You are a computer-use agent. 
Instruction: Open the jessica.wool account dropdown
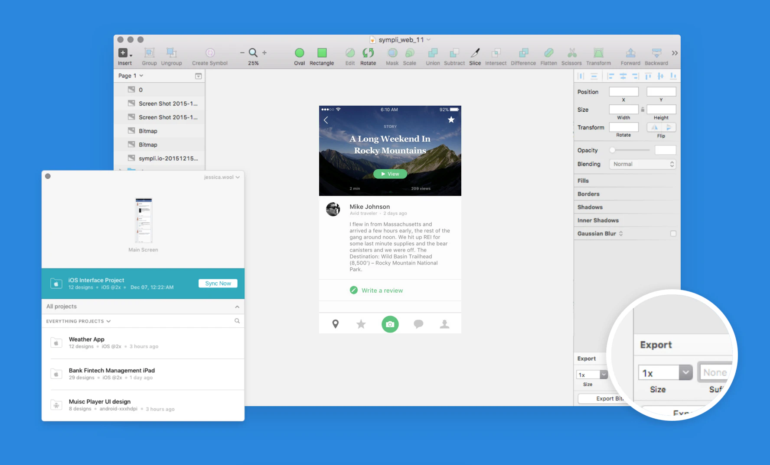pos(222,177)
